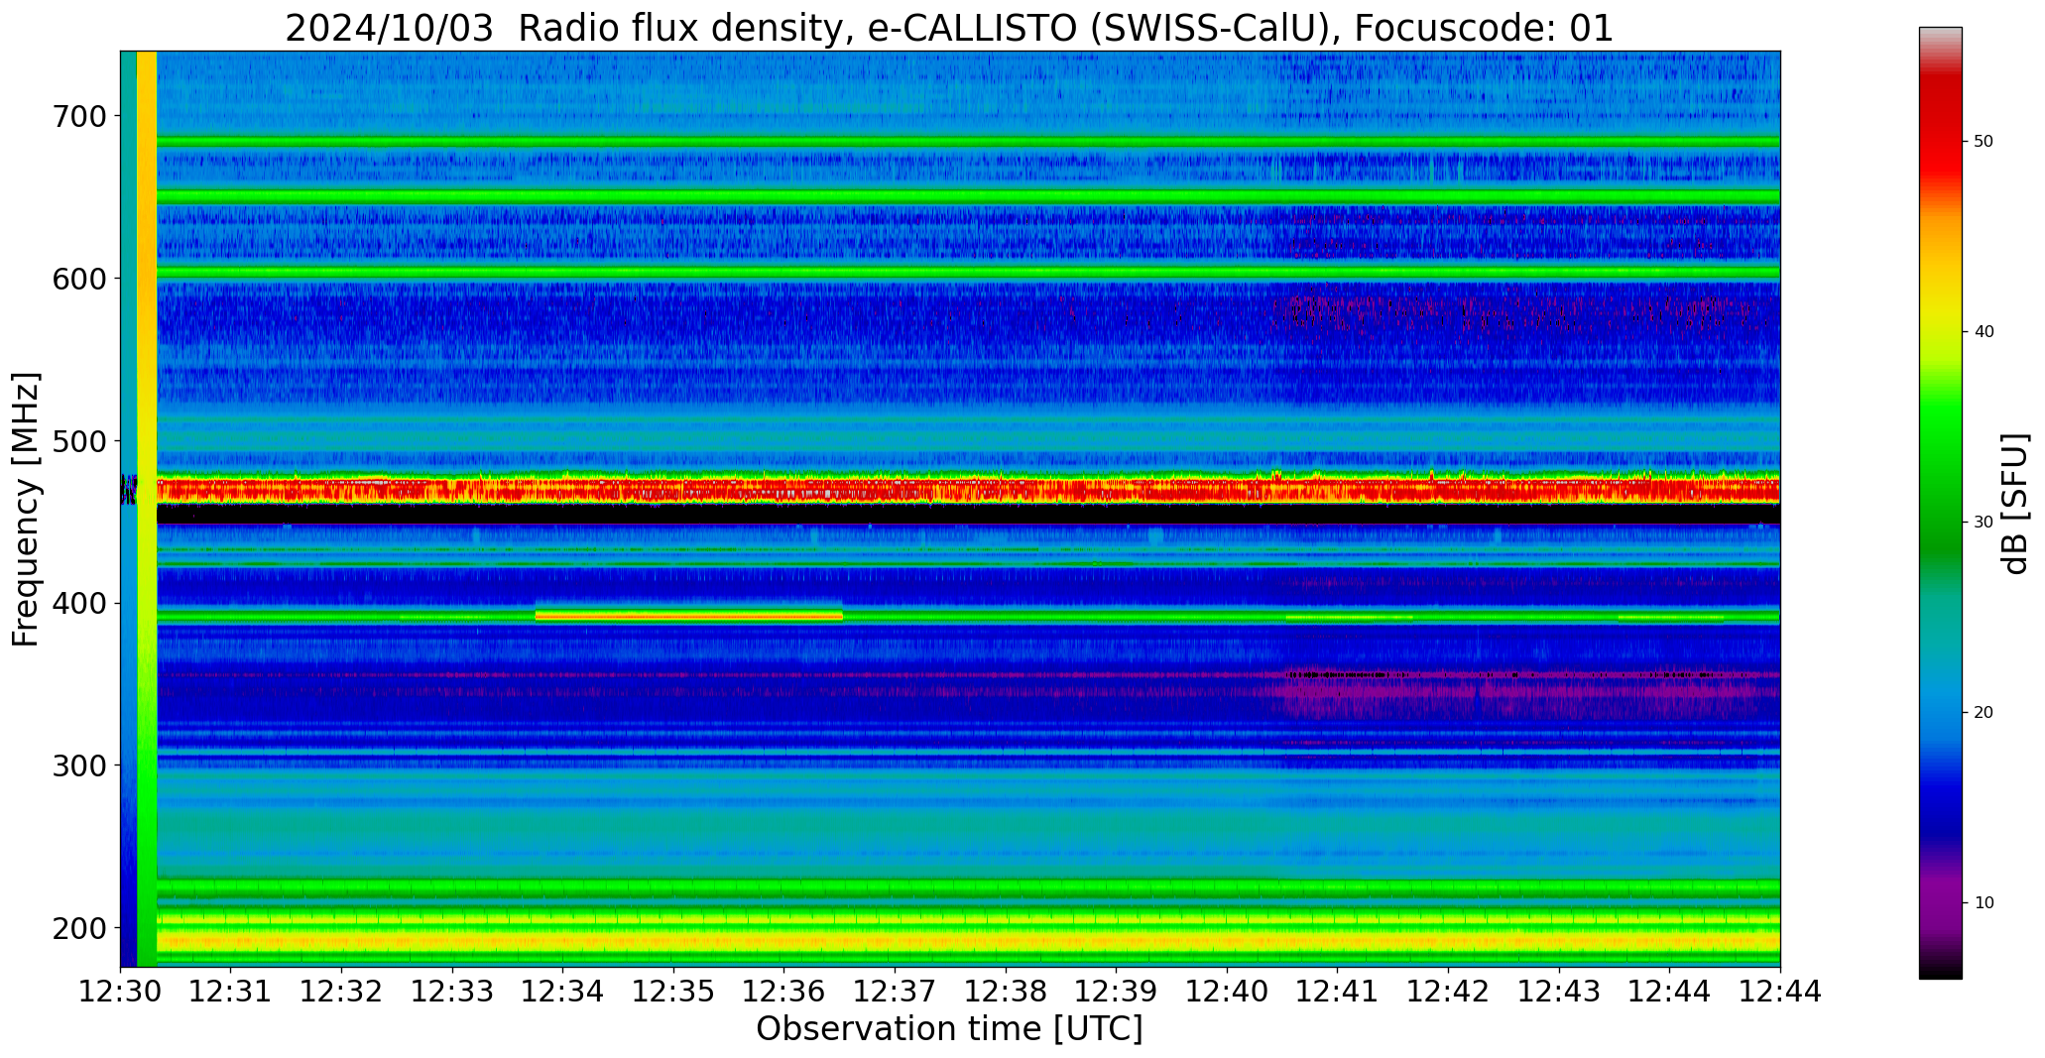
Task: Click the 400 frequency tick label
Action: (79, 603)
